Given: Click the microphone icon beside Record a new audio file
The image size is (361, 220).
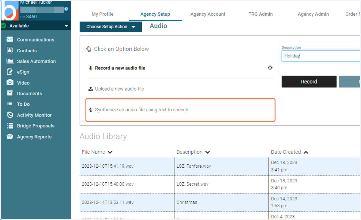Looking at the screenshot, I should tap(91, 68).
